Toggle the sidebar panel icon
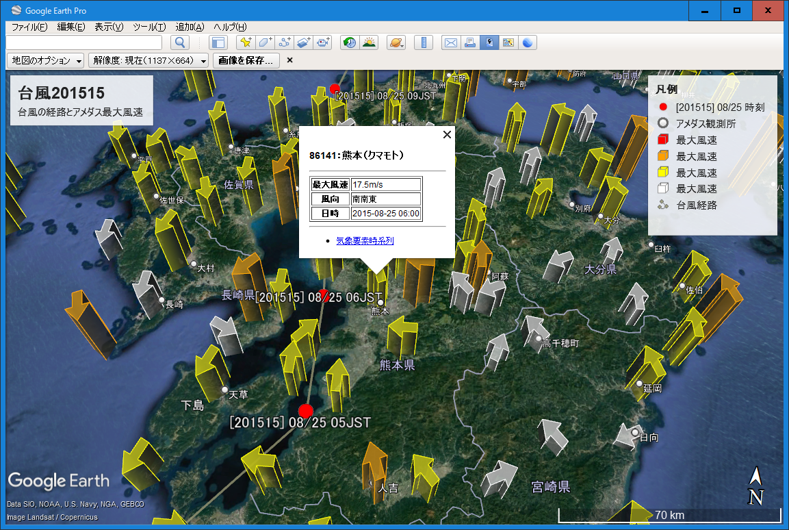This screenshot has height=530, width=789. [x=218, y=42]
